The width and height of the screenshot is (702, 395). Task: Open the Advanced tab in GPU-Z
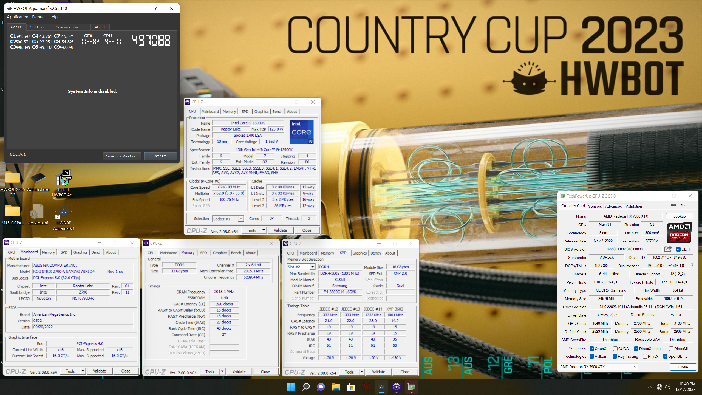pos(613,206)
